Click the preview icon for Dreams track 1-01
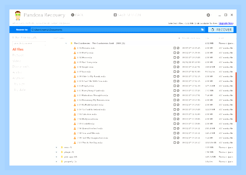 click(x=178, y=48)
